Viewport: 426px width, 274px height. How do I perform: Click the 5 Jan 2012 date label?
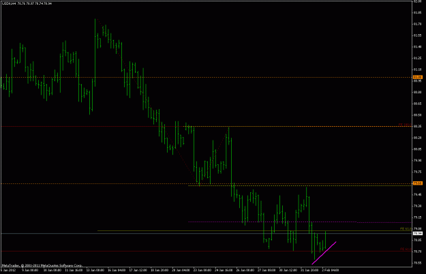click(8, 270)
